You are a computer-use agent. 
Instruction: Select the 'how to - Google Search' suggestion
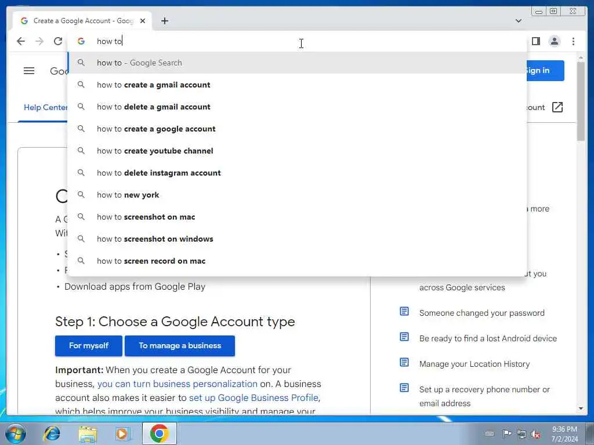pos(298,63)
